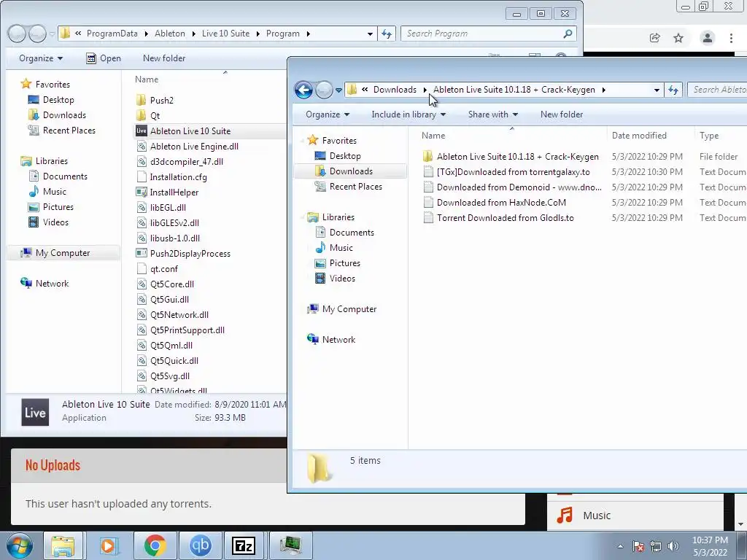
Task: Click the search box in the Downloads window
Action: click(718, 90)
